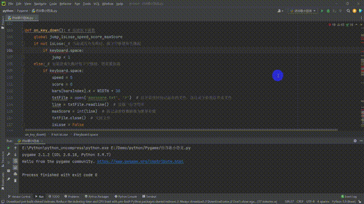This screenshot has height=204, width=364.
Task: Click the UTF-8 encoding status entry
Action: click(x=311, y=202)
